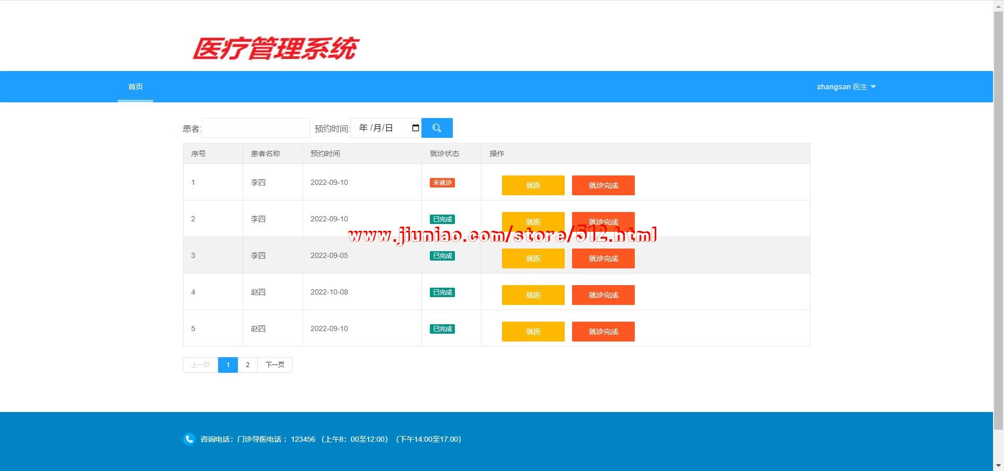The image size is (1004, 471).
Task: Click 下一页 pagination link
Action: click(x=275, y=365)
